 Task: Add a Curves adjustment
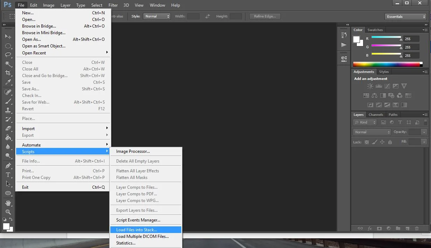click(x=387, y=86)
